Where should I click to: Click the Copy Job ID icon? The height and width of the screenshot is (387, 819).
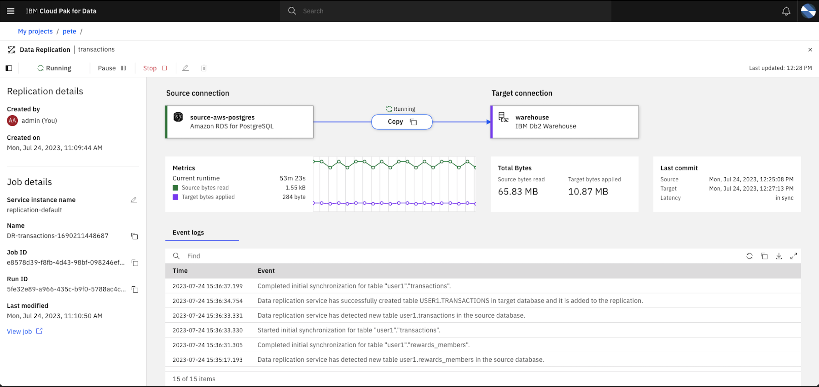click(134, 263)
